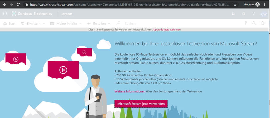This screenshot has height=118, width=270.
Task: Click the browser address bar URL
Action: click(129, 5)
